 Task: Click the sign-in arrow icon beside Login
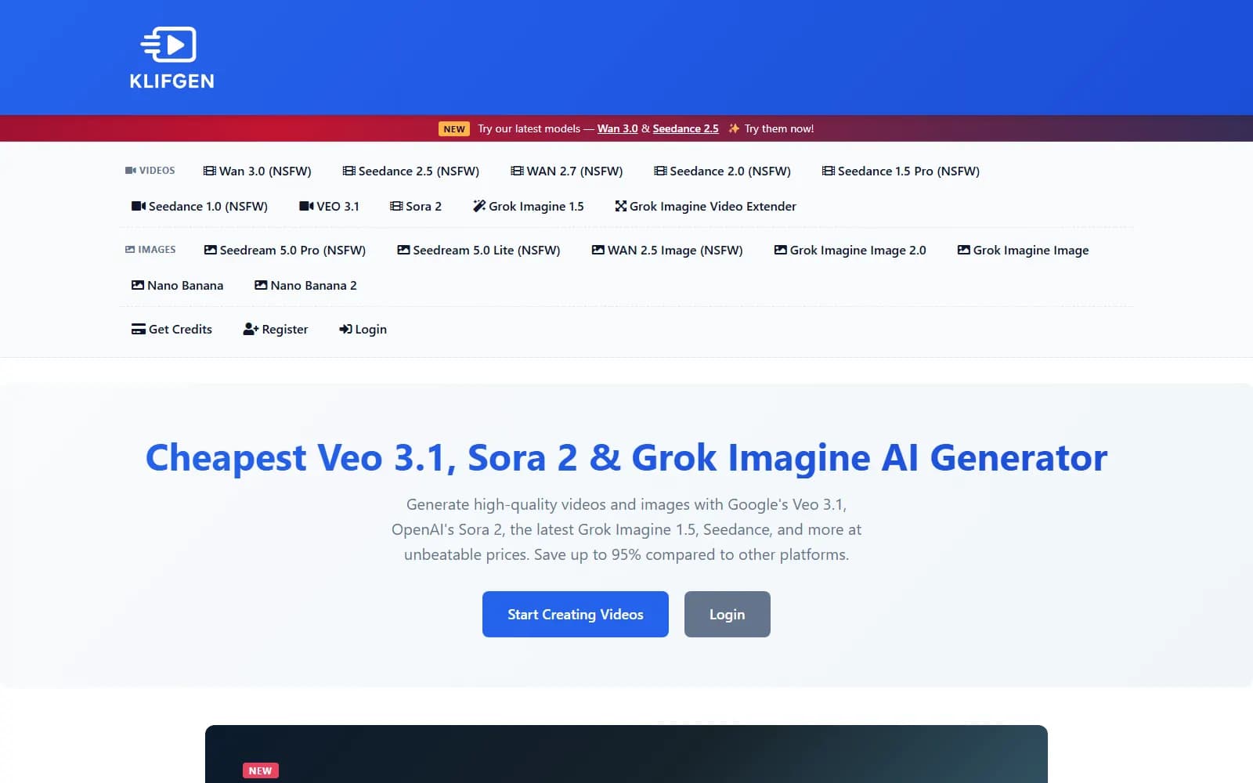345,329
